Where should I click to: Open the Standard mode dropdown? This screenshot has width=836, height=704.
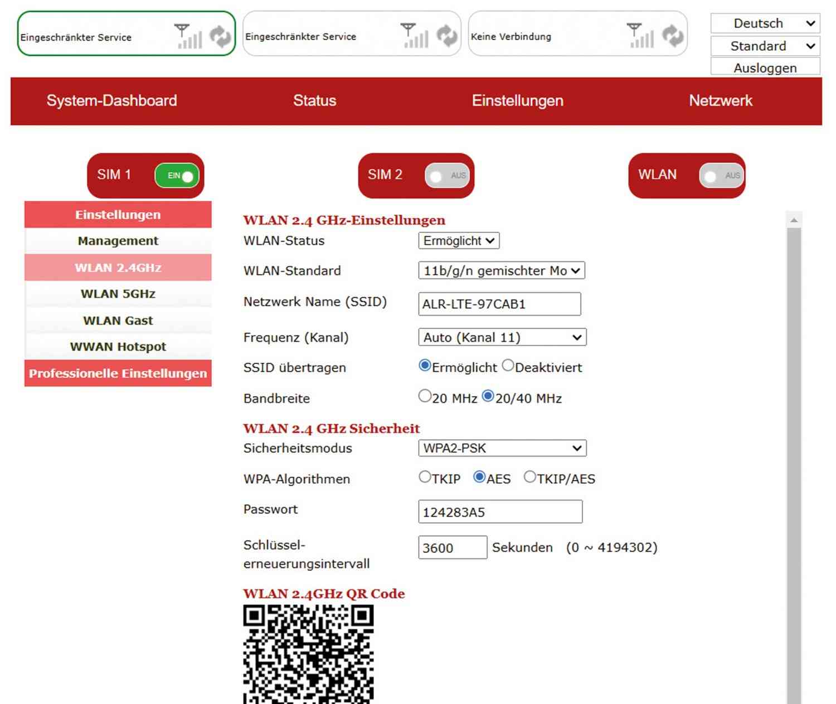click(x=765, y=46)
